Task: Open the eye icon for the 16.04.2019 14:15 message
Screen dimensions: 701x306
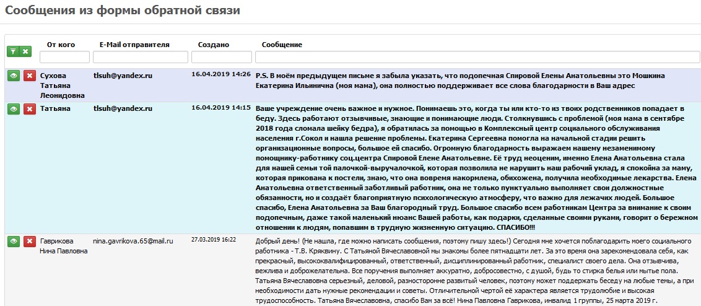Action: click(13, 109)
